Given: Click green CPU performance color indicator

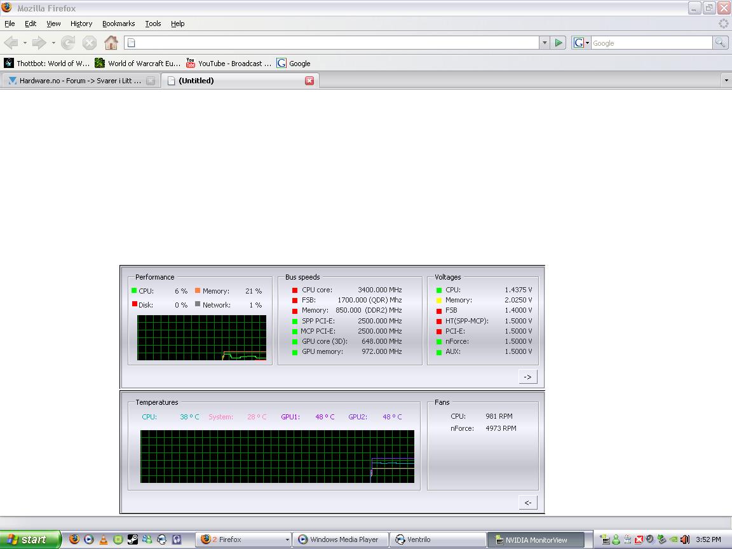Looking at the screenshot, I should pos(134,290).
